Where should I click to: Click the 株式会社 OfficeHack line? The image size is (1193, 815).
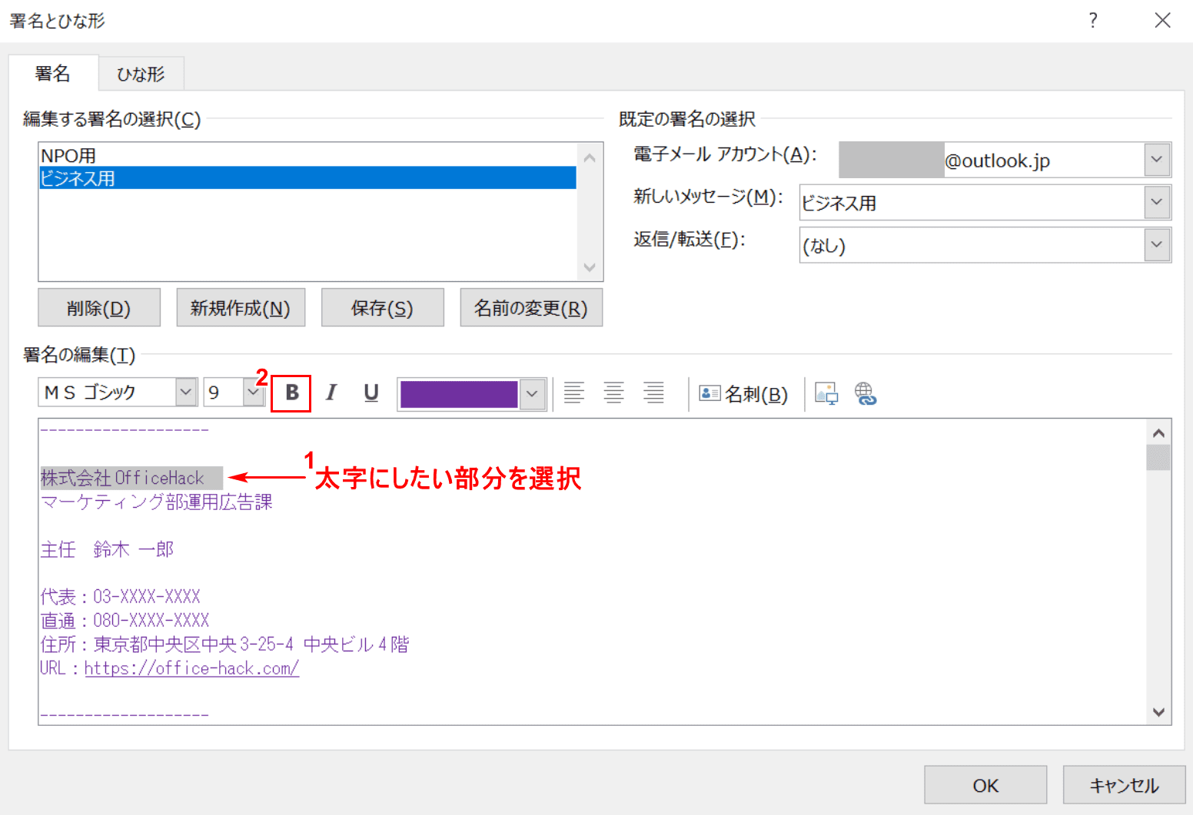tap(123, 478)
